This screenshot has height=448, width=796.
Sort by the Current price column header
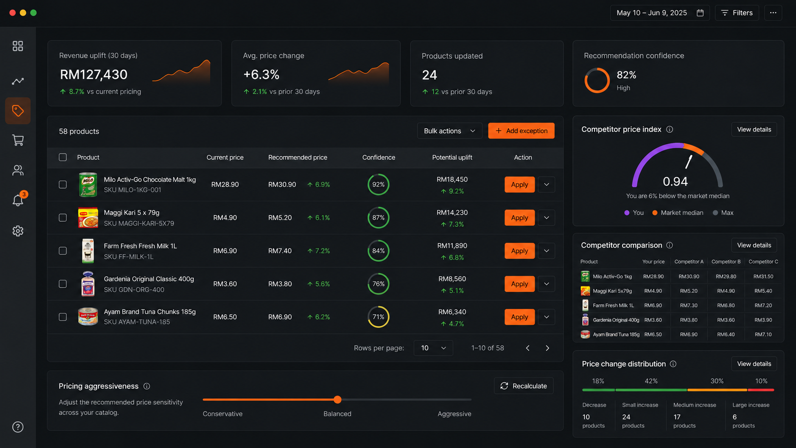coord(225,158)
